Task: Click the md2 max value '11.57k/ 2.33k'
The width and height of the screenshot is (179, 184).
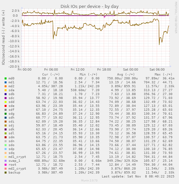Action: pyautogui.click(x=160, y=86)
